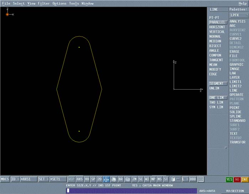Click the EXIT icon in bottom toolbar
The image size is (249, 194).
pyautogui.click(x=106, y=179)
